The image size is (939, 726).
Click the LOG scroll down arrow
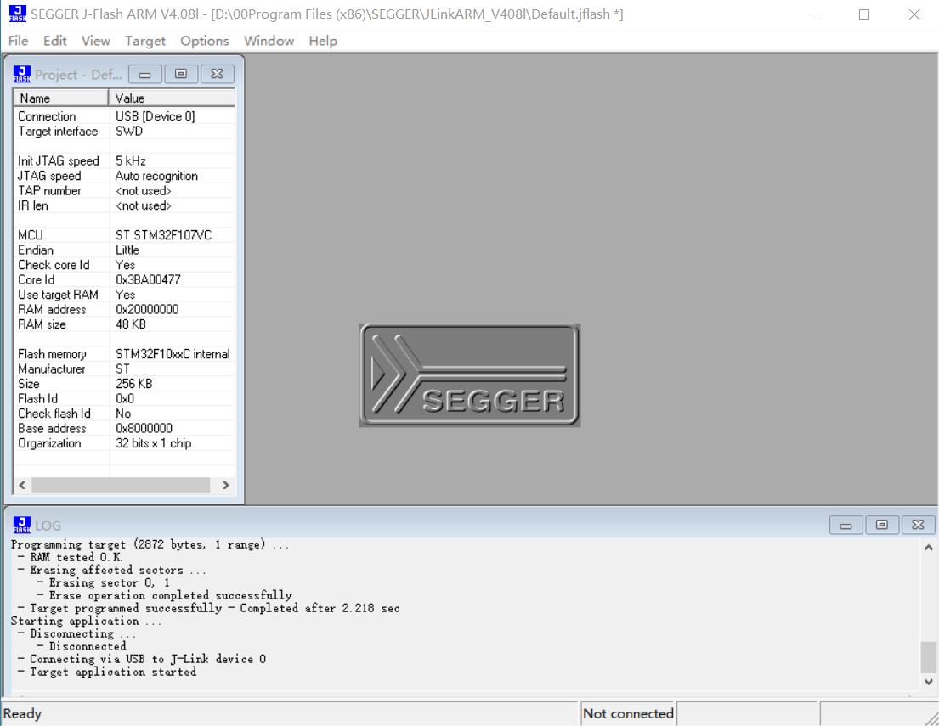coord(928,682)
